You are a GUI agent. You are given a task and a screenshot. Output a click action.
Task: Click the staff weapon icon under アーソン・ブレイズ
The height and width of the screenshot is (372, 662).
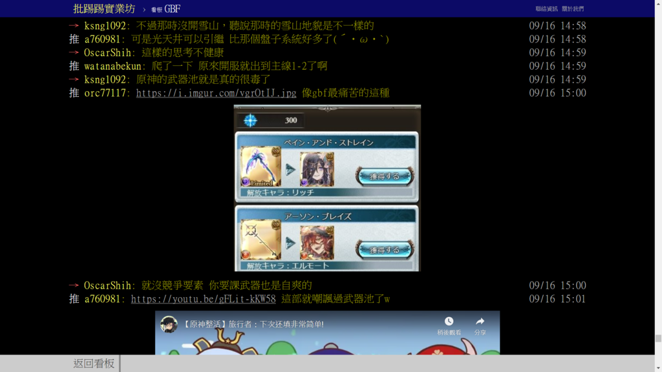[261, 240]
